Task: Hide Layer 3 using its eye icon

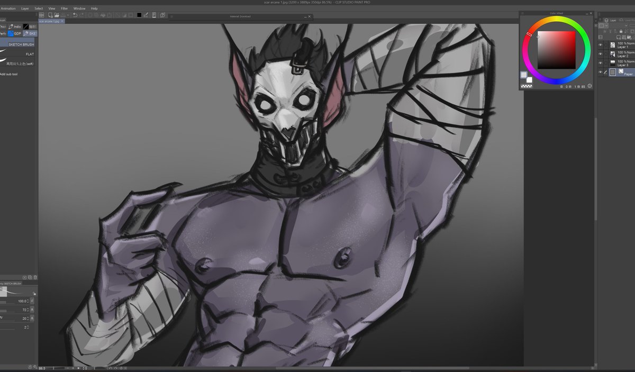Action: coord(600,63)
